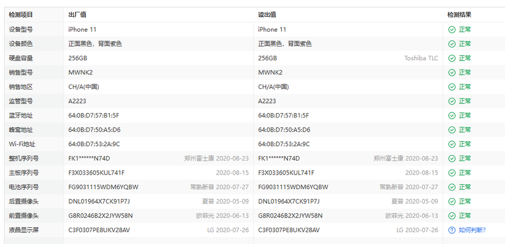Click the green check icon for 设备型号
This screenshot has height=244, width=505.
[452, 30]
